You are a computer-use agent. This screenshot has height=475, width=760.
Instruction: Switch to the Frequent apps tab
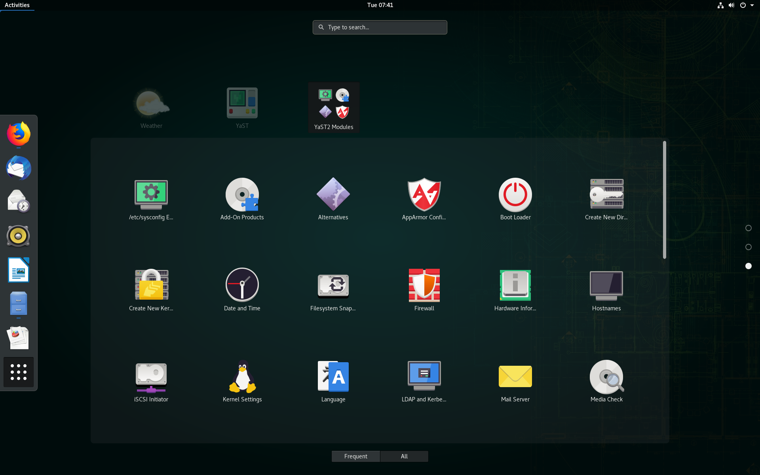(x=355, y=456)
